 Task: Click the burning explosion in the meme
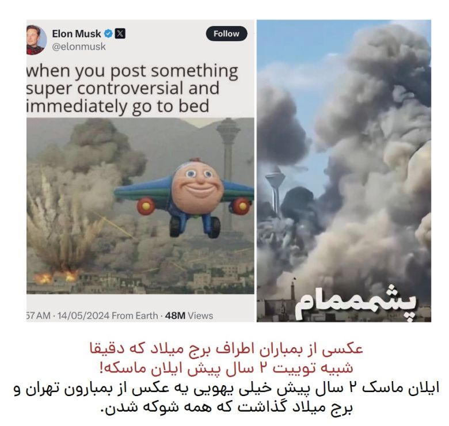click(x=56, y=275)
